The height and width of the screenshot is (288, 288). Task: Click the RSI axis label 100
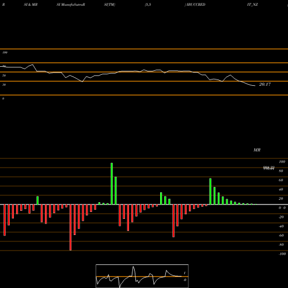[x=5, y=52]
